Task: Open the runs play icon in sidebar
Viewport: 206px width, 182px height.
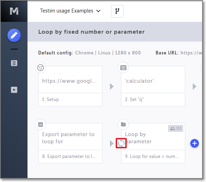Action: 14,90
